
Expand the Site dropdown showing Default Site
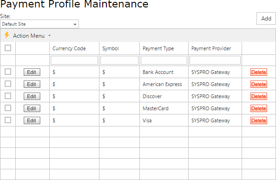[39, 24]
